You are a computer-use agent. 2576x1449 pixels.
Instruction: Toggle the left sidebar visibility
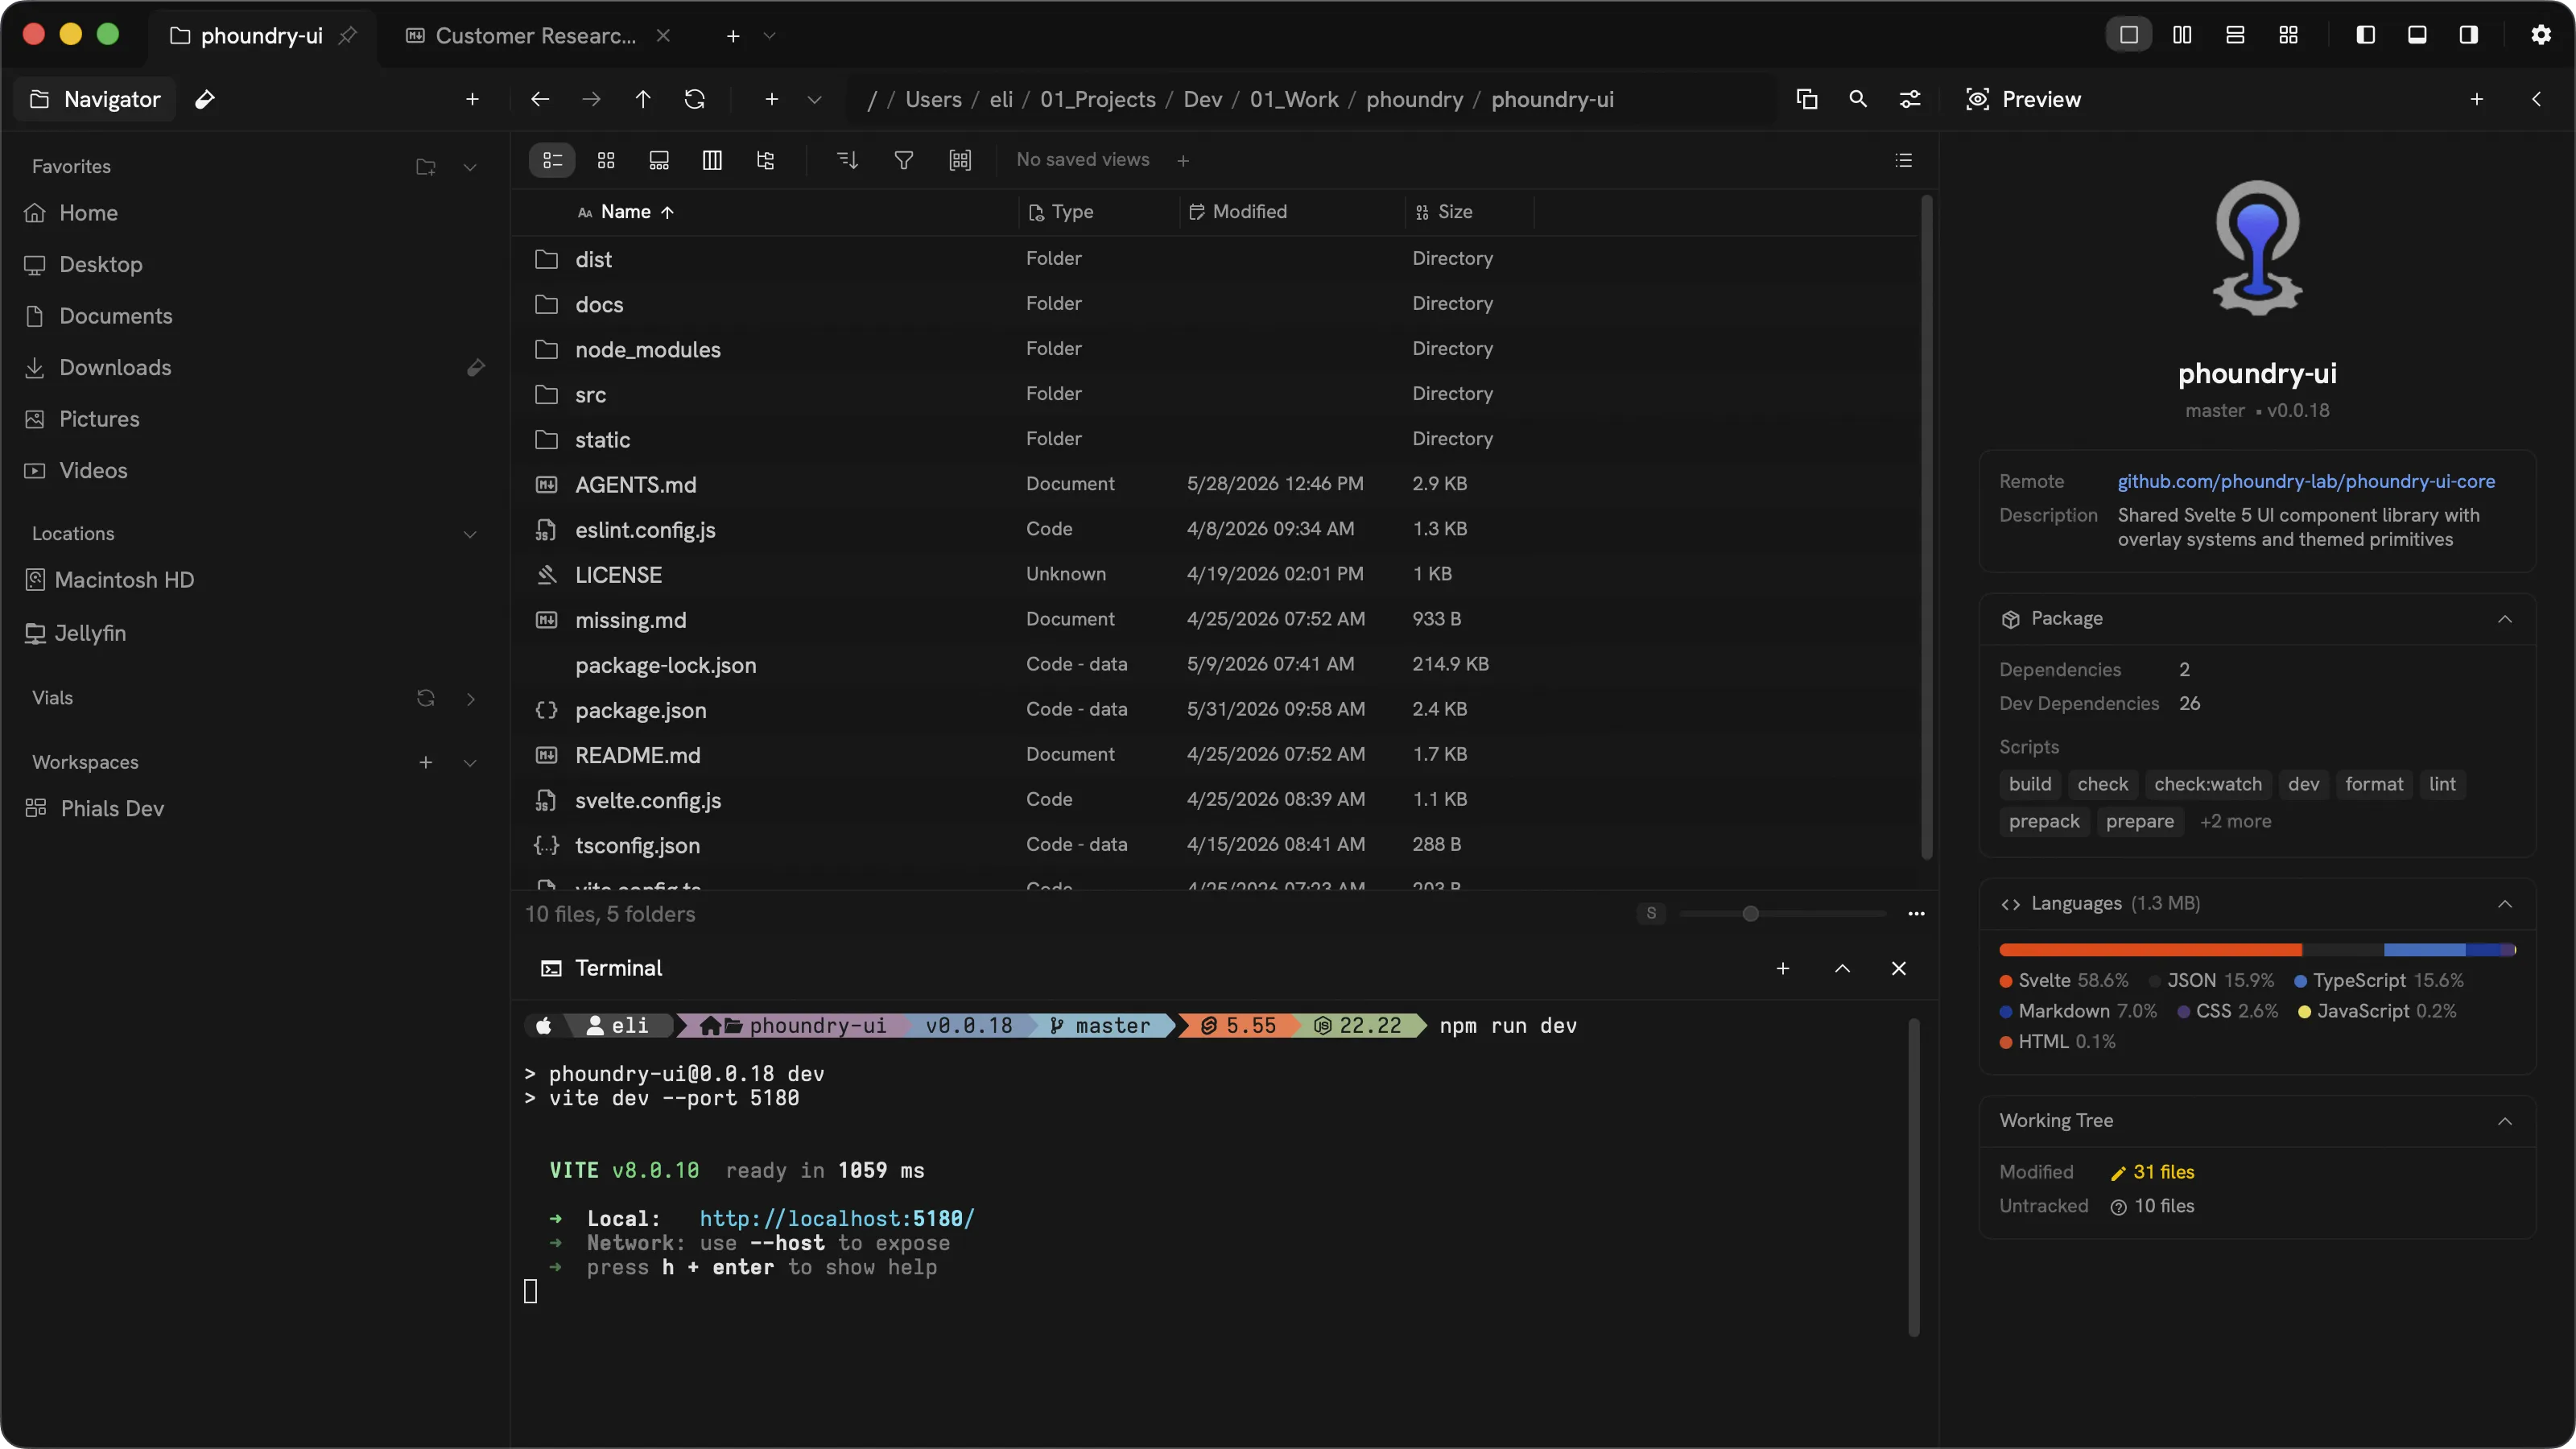(2365, 35)
